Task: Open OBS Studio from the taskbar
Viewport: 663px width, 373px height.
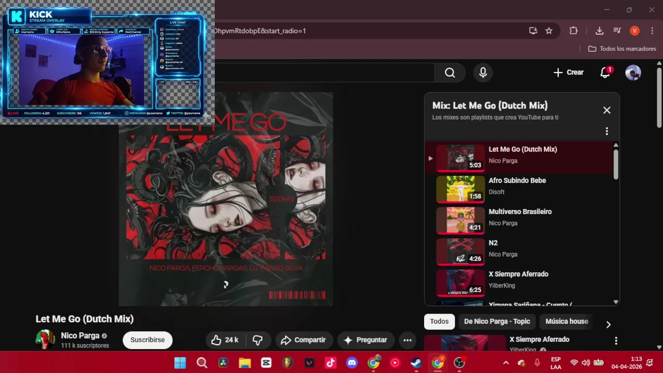Action: tap(459, 363)
